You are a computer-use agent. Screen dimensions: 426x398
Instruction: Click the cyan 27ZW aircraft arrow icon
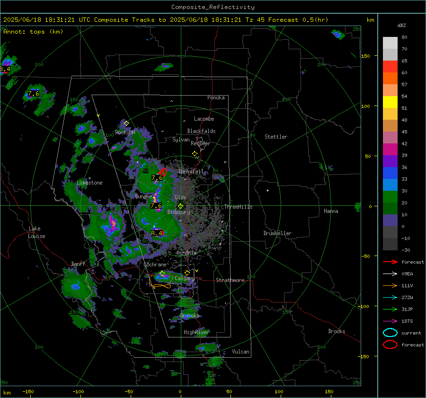[390, 298]
